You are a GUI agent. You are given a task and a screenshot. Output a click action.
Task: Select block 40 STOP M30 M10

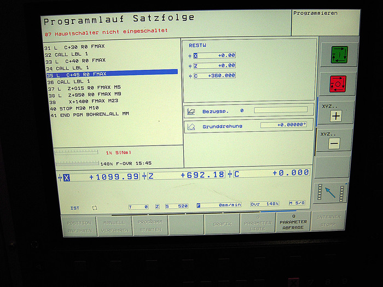(74, 108)
